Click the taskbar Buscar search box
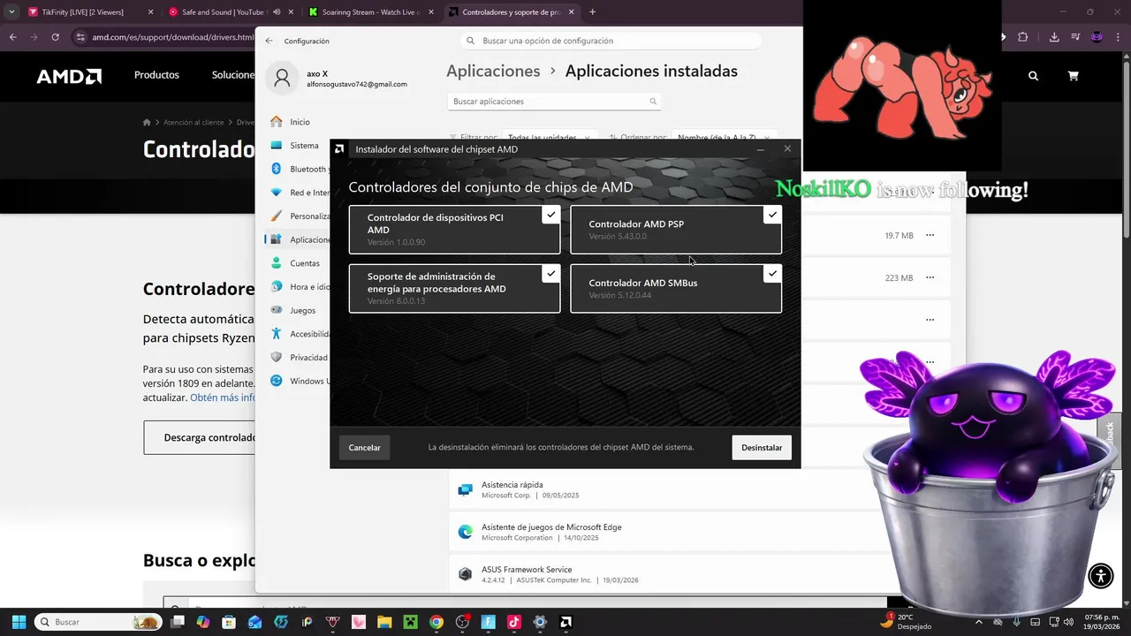 coord(99,622)
